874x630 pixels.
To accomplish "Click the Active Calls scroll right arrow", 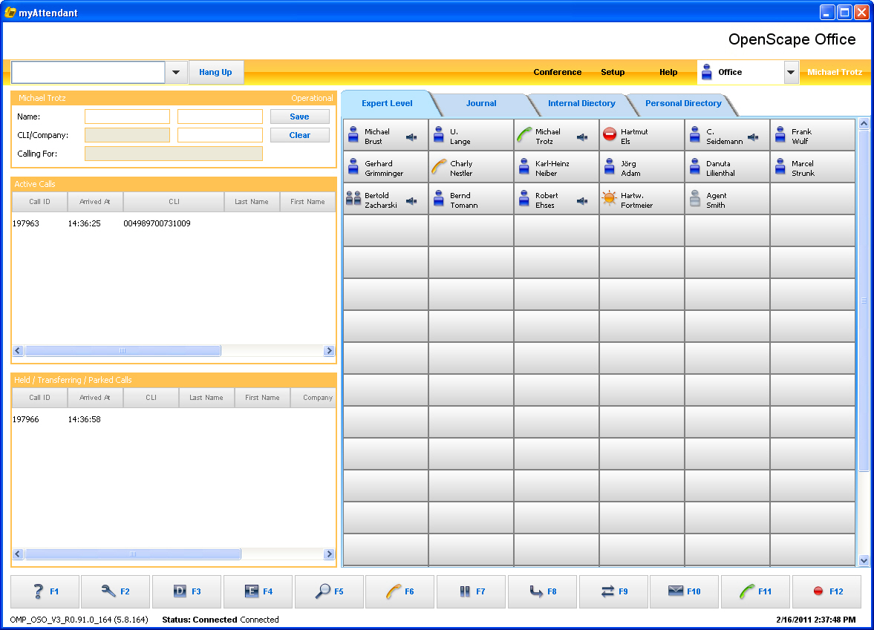I will [329, 350].
